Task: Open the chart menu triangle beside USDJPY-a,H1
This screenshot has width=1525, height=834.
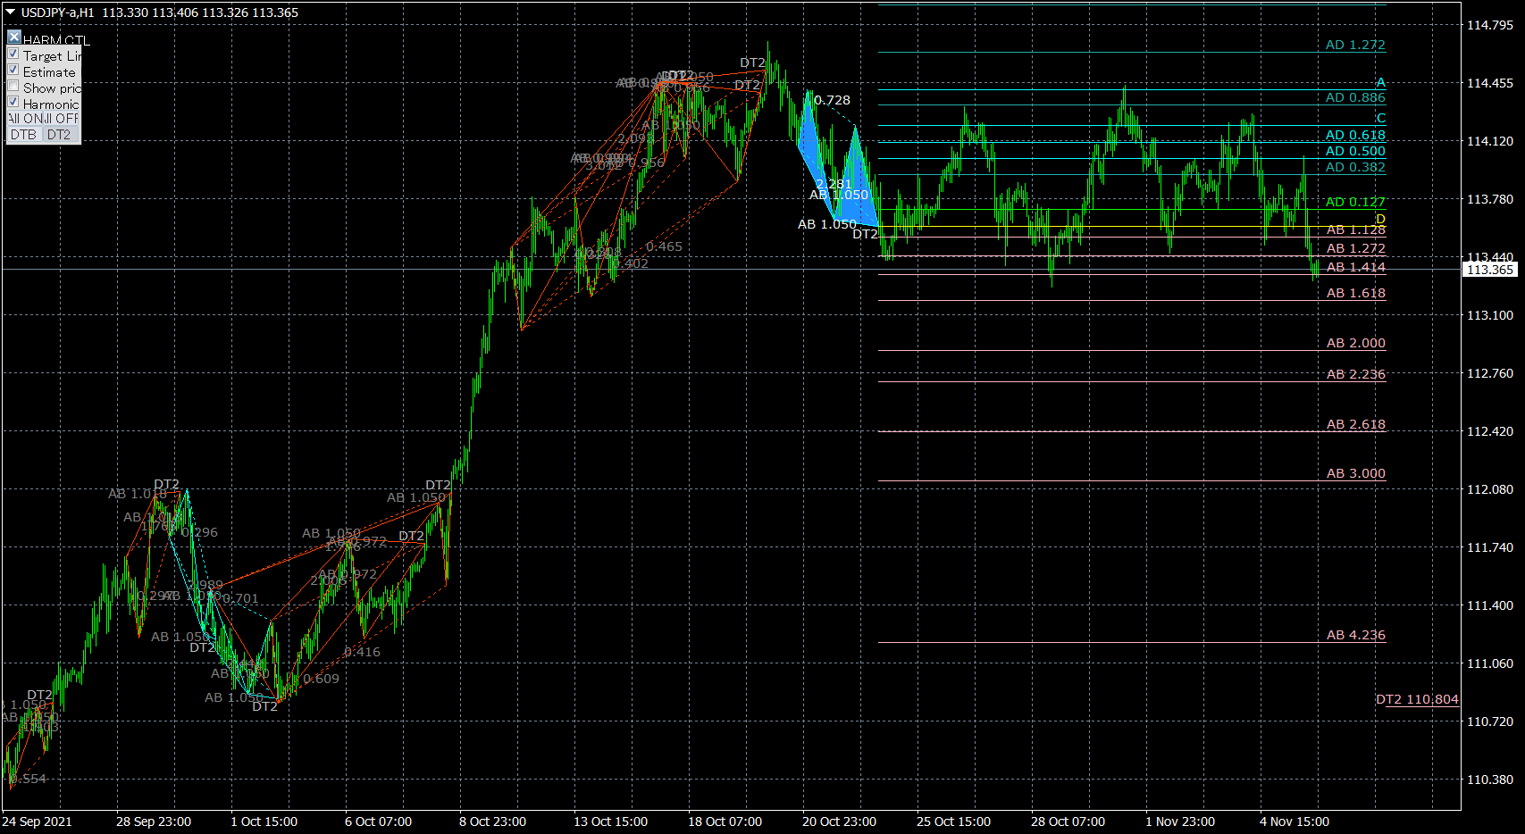Action: click(11, 13)
